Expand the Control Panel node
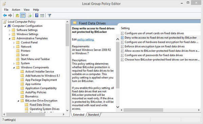This screenshot has height=124, width=203. (14, 43)
